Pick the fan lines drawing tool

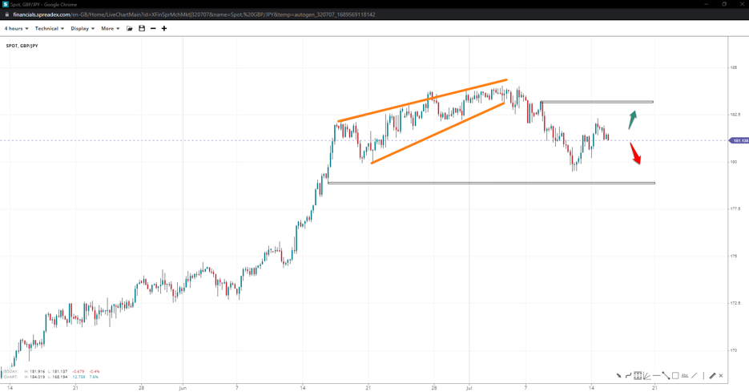pos(647,375)
